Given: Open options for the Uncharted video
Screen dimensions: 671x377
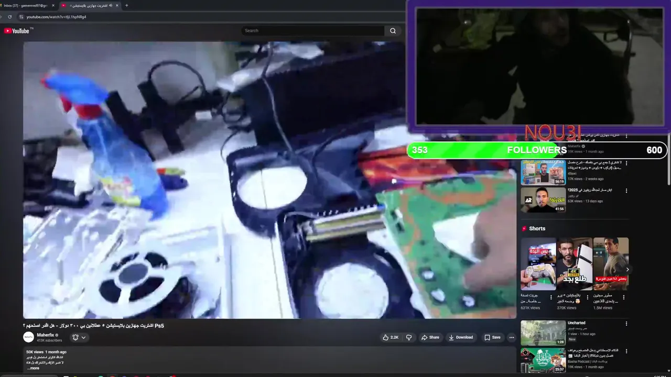Looking at the screenshot, I should tap(626, 324).
